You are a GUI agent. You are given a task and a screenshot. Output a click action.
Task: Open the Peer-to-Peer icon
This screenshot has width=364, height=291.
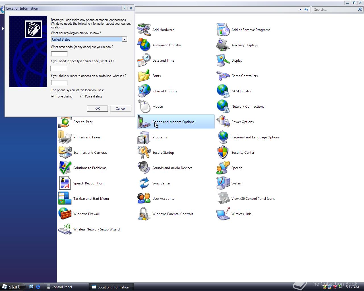(x=65, y=122)
